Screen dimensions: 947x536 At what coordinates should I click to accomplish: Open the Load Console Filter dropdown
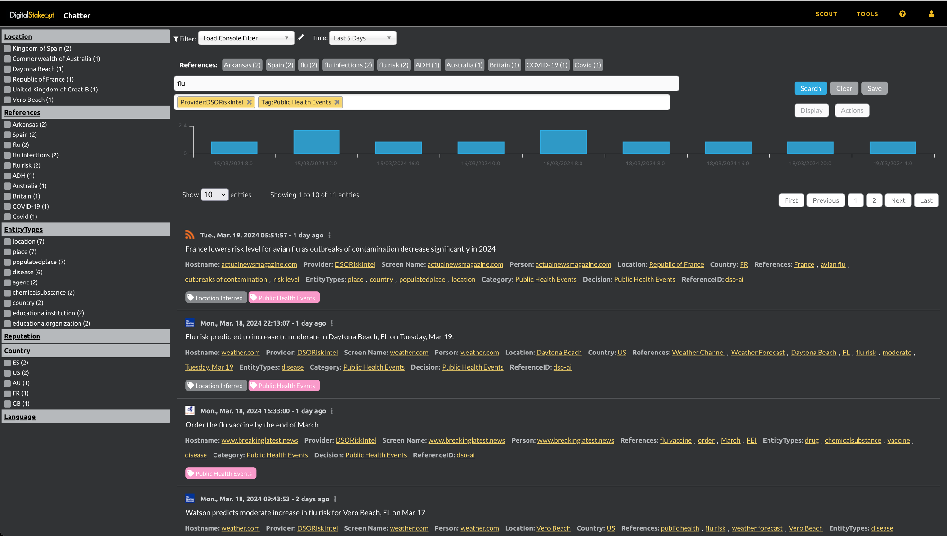point(246,38)
